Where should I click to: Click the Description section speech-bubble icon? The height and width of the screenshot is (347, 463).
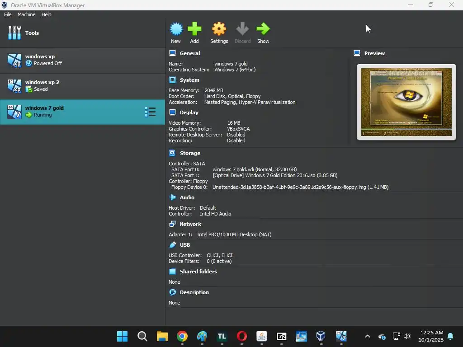click(x=172, y=292)
